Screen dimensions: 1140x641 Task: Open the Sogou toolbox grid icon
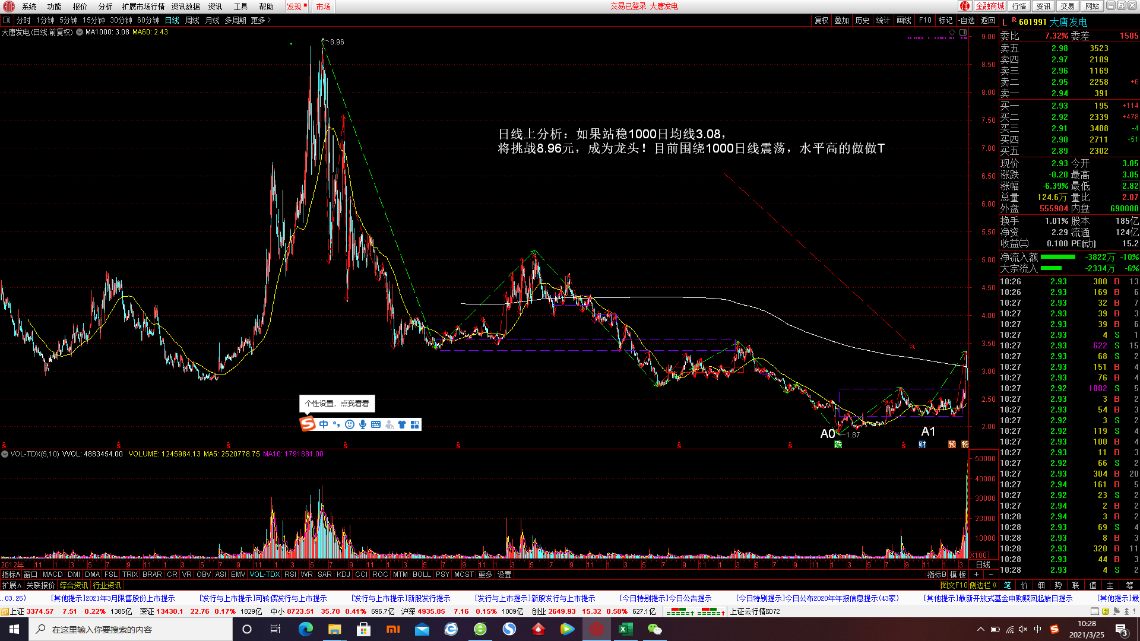point(415,424)
